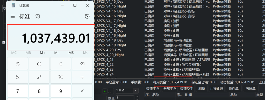This screenshot has width=265, height=100.
Task: Select the SPZS_4_21 strategy row
Action: click(x=179, y=60)
